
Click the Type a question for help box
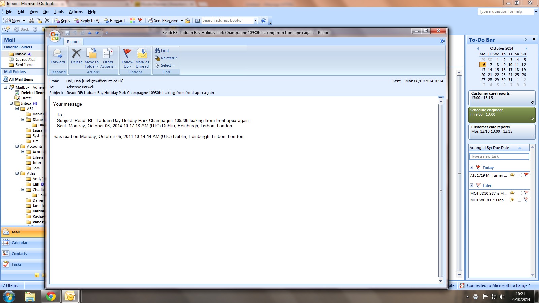pos(506,11)
